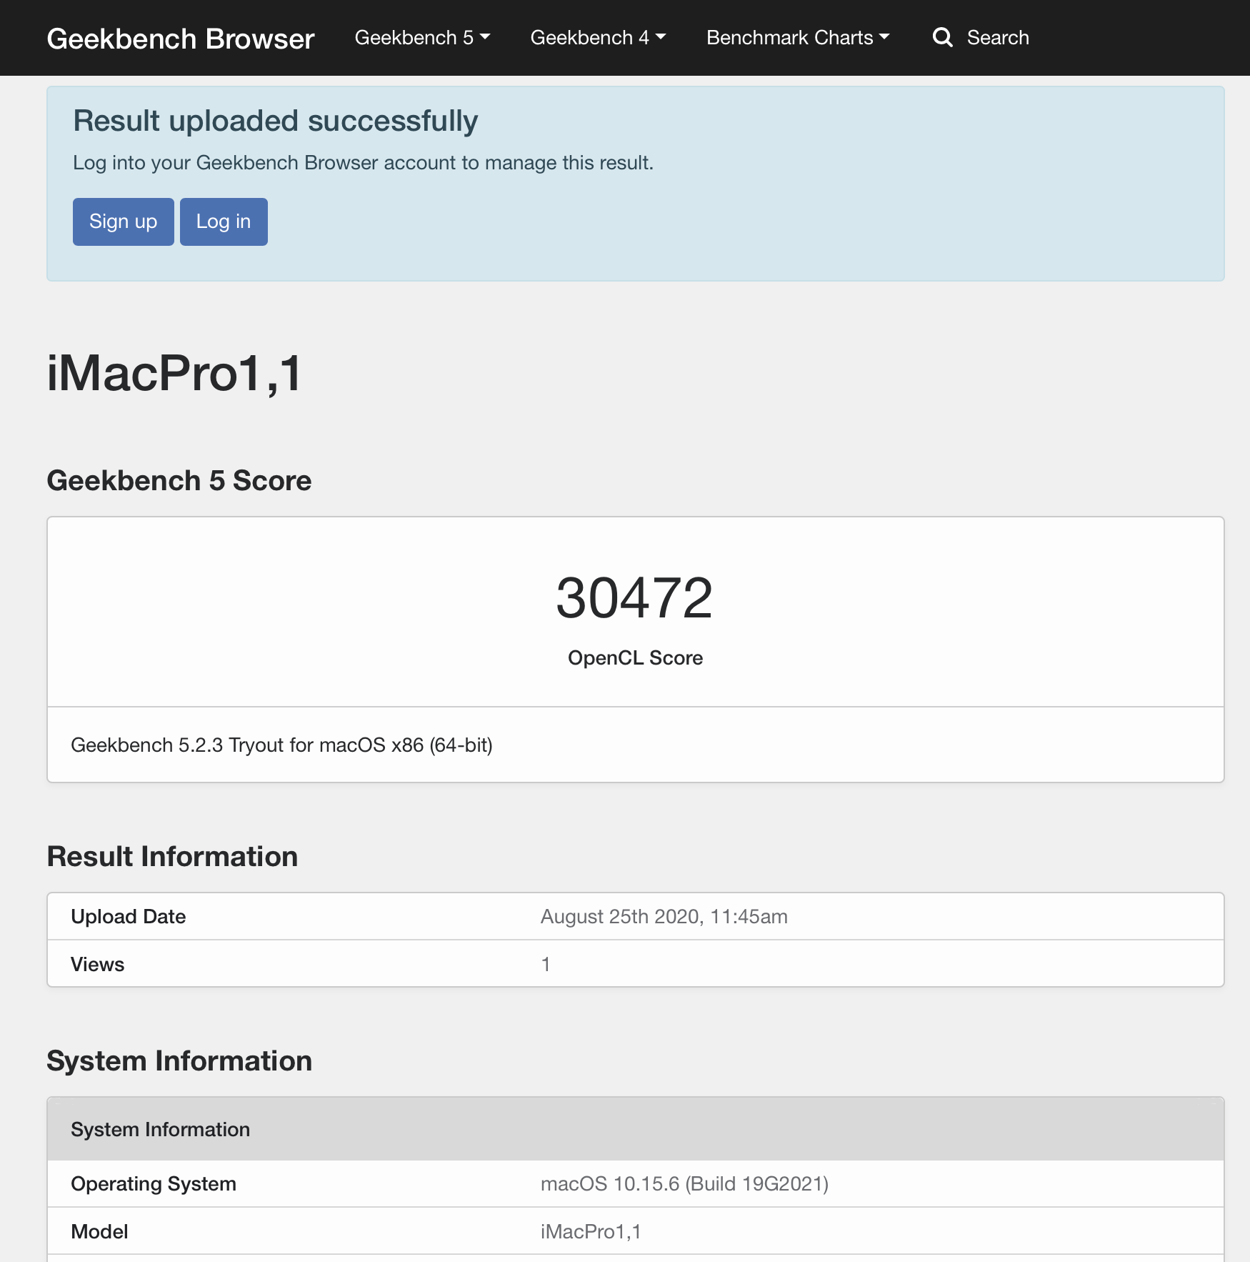The image size is (1250, 1262).
Task: Open the Geekbench 5 dropdown menu
Action: coord(422,37)
